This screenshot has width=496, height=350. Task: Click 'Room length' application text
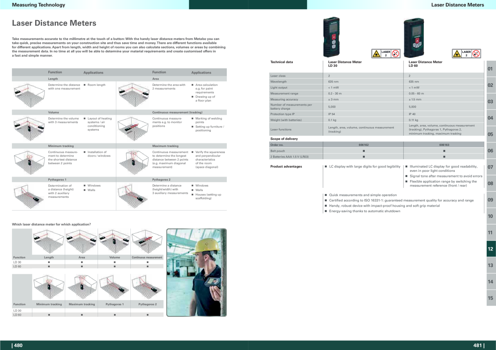point(96,85)
